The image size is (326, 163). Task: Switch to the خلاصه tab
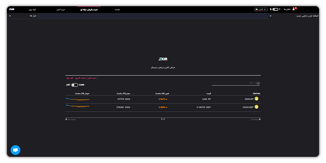[x=117, y=9]
